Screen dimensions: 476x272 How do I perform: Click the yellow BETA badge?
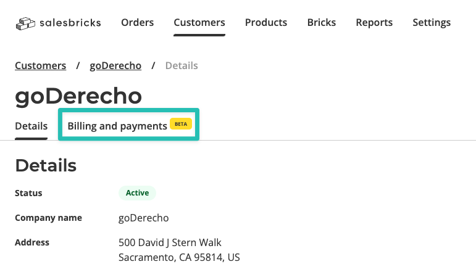pyautogui.click(x=181, y=124)
